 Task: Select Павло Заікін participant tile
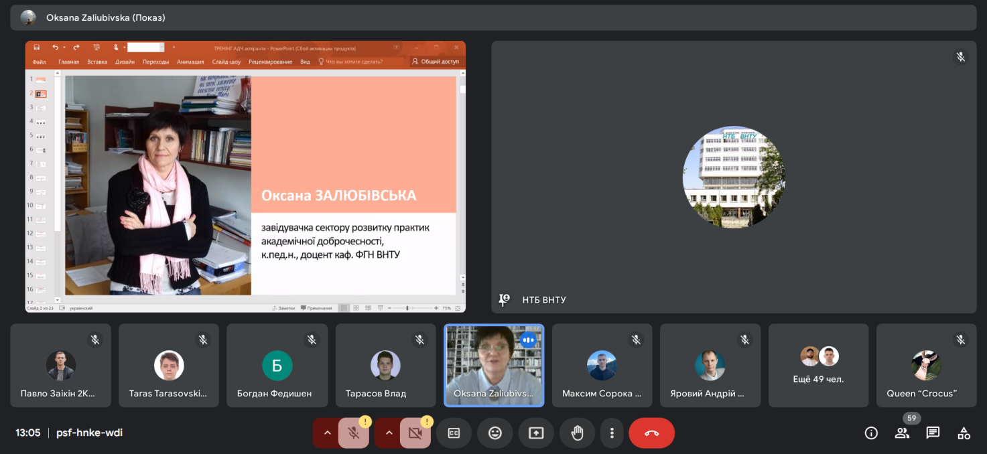61,366
